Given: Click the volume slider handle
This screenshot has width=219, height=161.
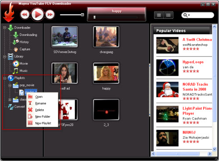Looking at the screenshot, I should tap(83, 14).
